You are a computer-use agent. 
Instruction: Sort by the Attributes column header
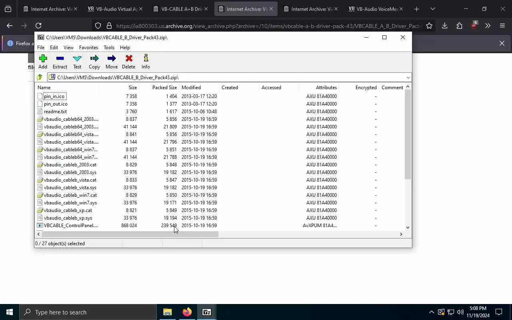tap(319, 87)
